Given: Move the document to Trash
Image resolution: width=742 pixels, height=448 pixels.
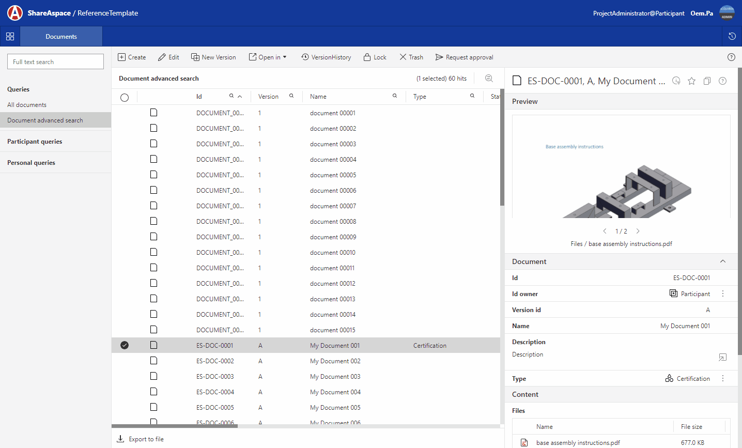Looking at the screenshot, I should coord(411,57).
